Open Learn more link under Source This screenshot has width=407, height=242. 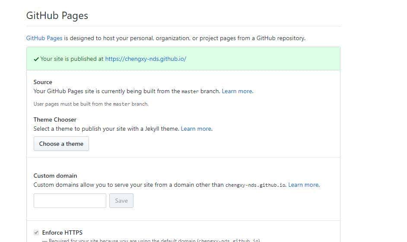(237, 91)
